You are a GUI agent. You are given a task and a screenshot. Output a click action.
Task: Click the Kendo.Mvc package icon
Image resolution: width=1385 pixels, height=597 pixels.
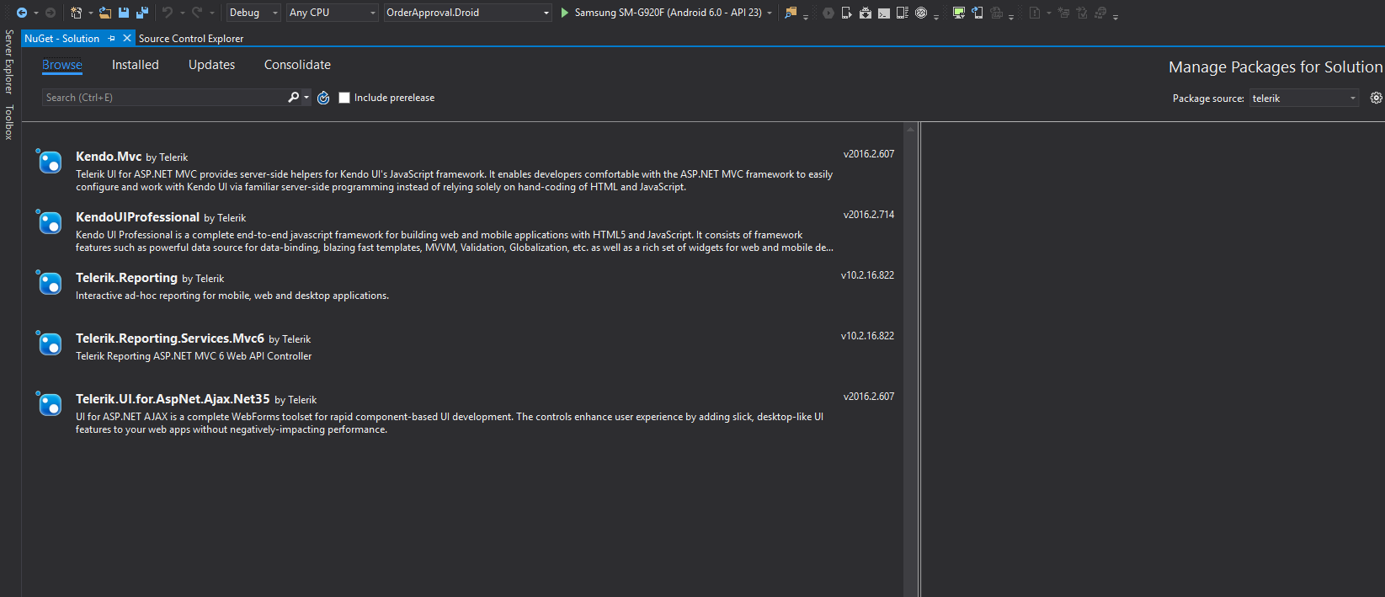tap(49, 161)
